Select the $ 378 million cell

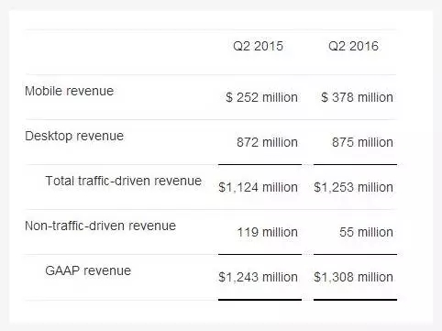(x=357, y=97)
